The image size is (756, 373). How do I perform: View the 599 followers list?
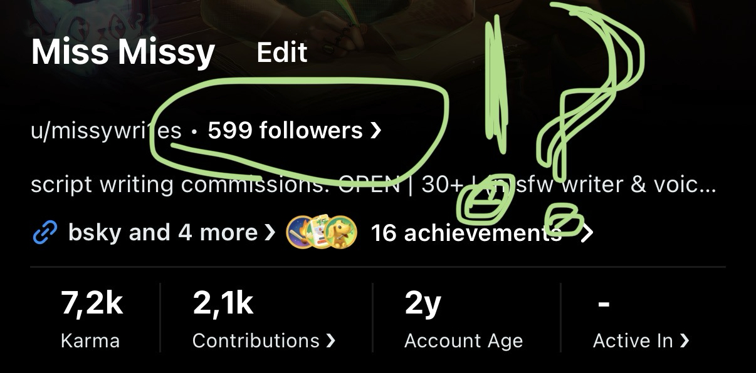tap(285, 131)
